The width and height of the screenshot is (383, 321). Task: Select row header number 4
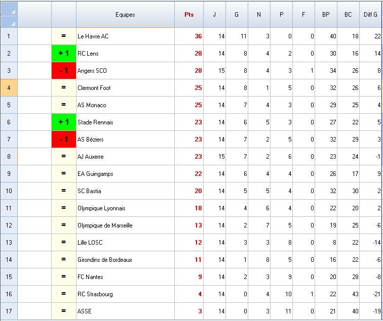9,88
